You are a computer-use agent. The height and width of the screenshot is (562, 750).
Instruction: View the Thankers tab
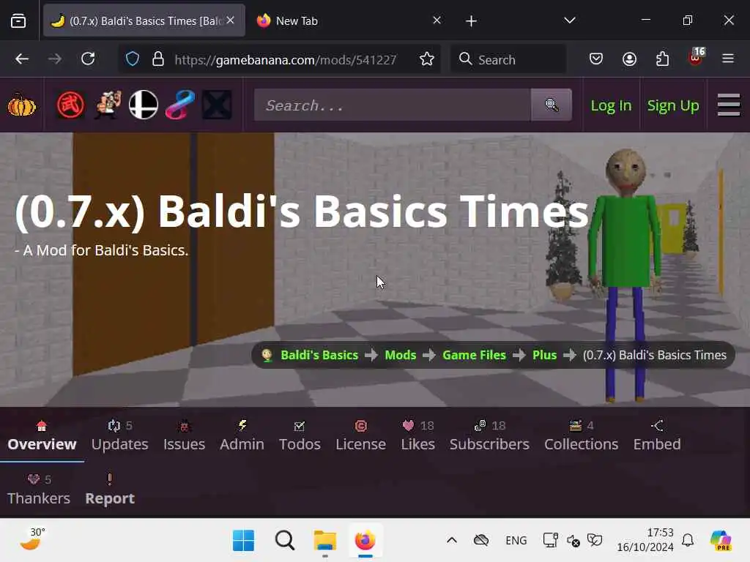[39, 490]
